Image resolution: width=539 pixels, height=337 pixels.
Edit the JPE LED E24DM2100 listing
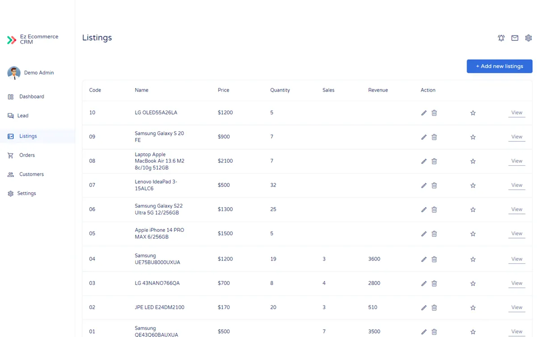tap(424, 308)
